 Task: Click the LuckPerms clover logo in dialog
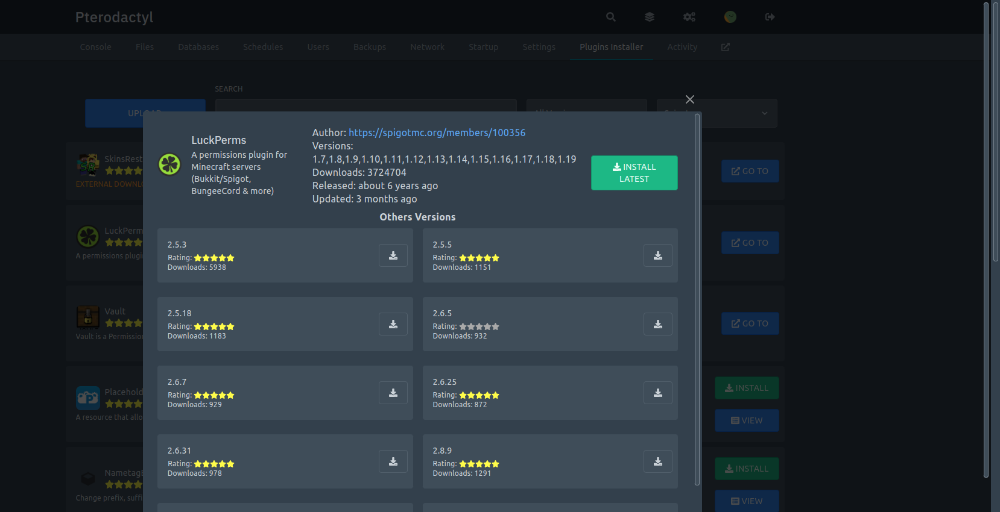pos(169,164)
